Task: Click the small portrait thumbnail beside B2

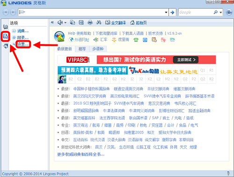Action: tap(62, 79)
